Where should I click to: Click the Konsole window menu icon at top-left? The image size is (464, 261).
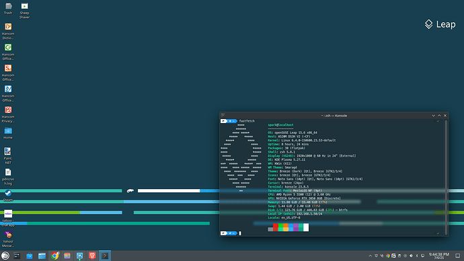click(x=223, y=116)
